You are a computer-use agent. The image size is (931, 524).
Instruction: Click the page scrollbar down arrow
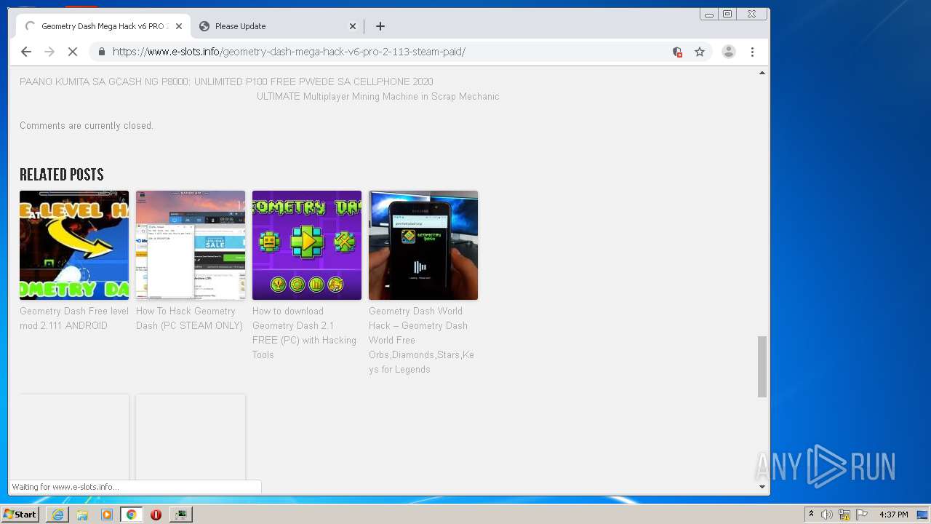tap(762, 487)
